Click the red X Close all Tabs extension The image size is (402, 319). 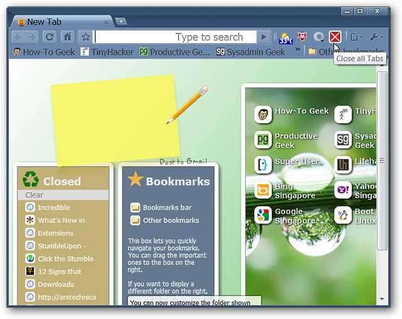click(x=335, y=37)
